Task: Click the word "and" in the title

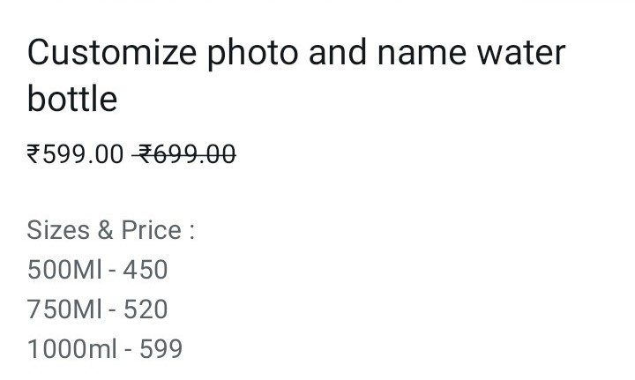Action: pyautogui.click(x=338, y=53)
